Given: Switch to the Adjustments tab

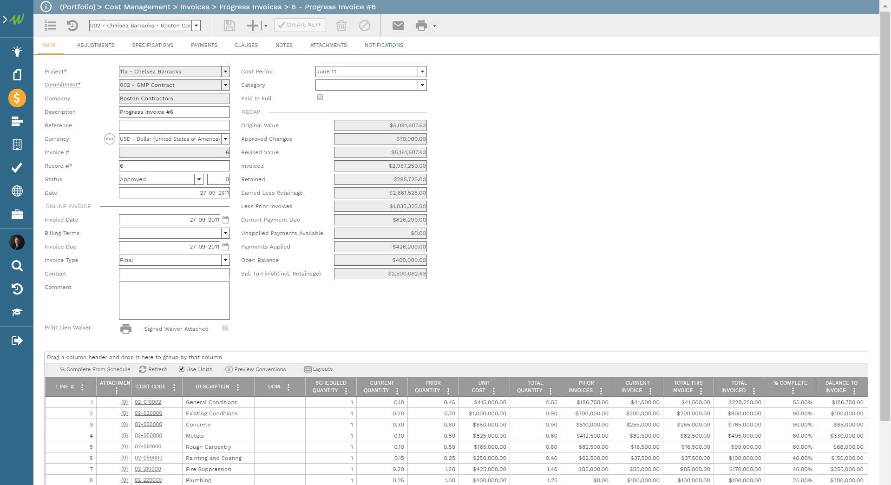Looking at the screenshot, I should coord(96,45).
